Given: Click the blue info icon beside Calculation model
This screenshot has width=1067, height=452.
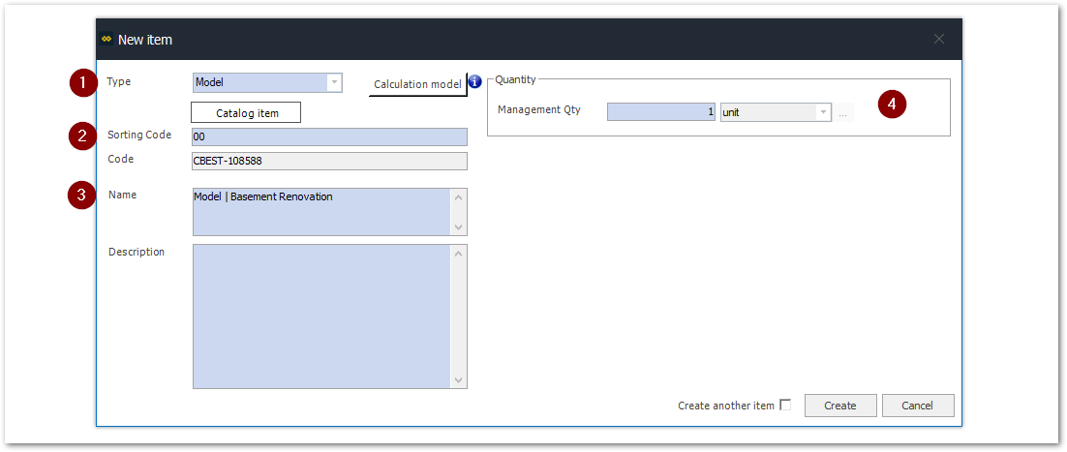Looking at the screenshot, I should pyautogui.click(x=475, y=82).
